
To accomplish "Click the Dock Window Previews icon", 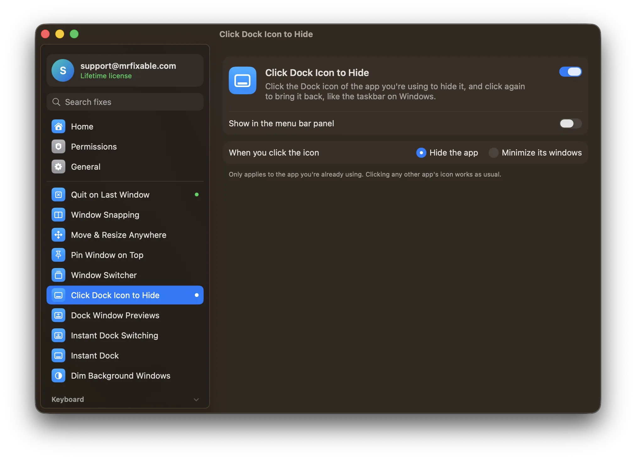I will tap(58, 315).
